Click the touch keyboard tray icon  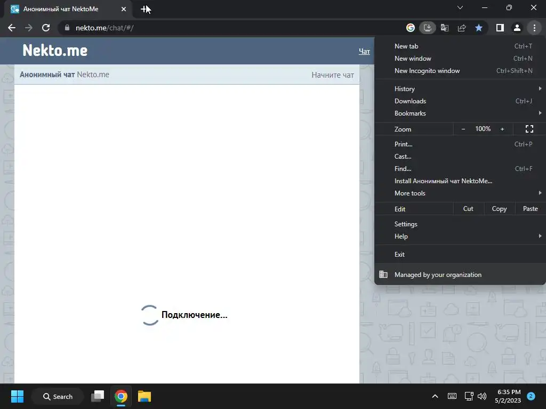click(x=452, y=396)
